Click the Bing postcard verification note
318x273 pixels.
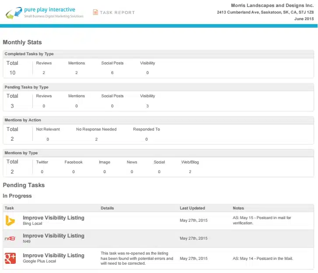[x=261, y=220]
